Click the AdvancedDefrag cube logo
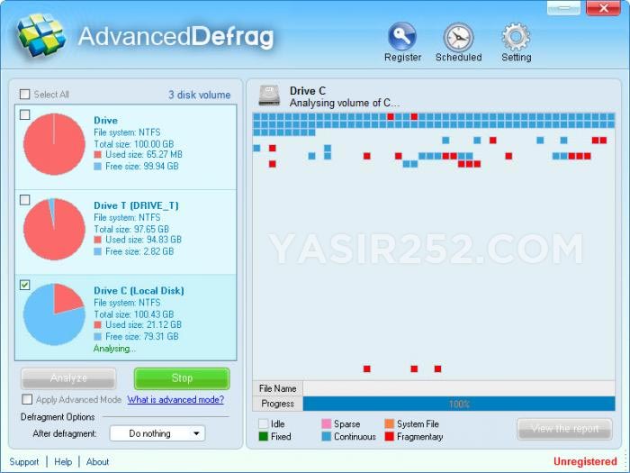Image resolution: width=630 pixels, height=473 pixels. 41,34
